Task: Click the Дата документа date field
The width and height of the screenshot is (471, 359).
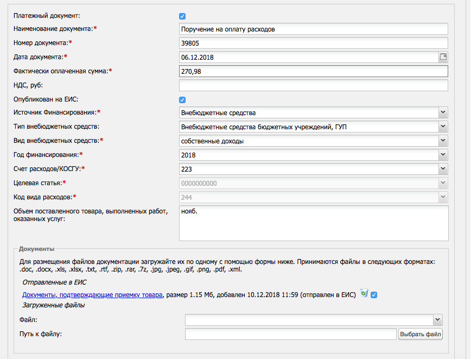Action: click(309, 57)
